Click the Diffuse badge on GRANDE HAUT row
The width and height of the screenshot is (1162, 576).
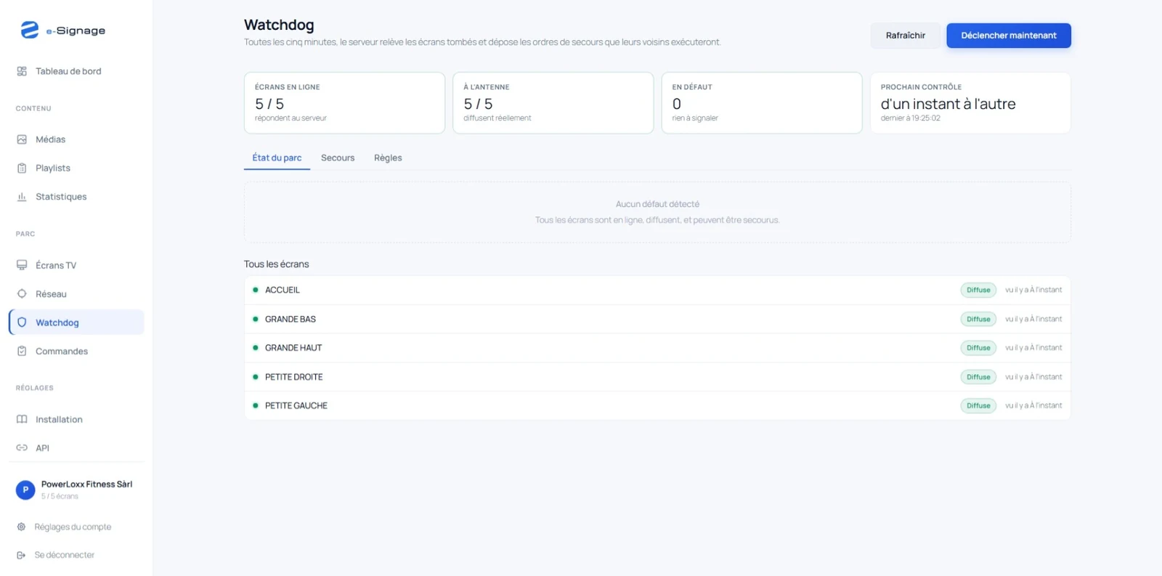(x=978, y=348)
